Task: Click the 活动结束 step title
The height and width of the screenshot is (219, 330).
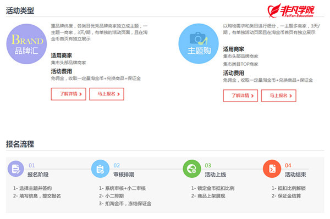Action: coord(295,175)
